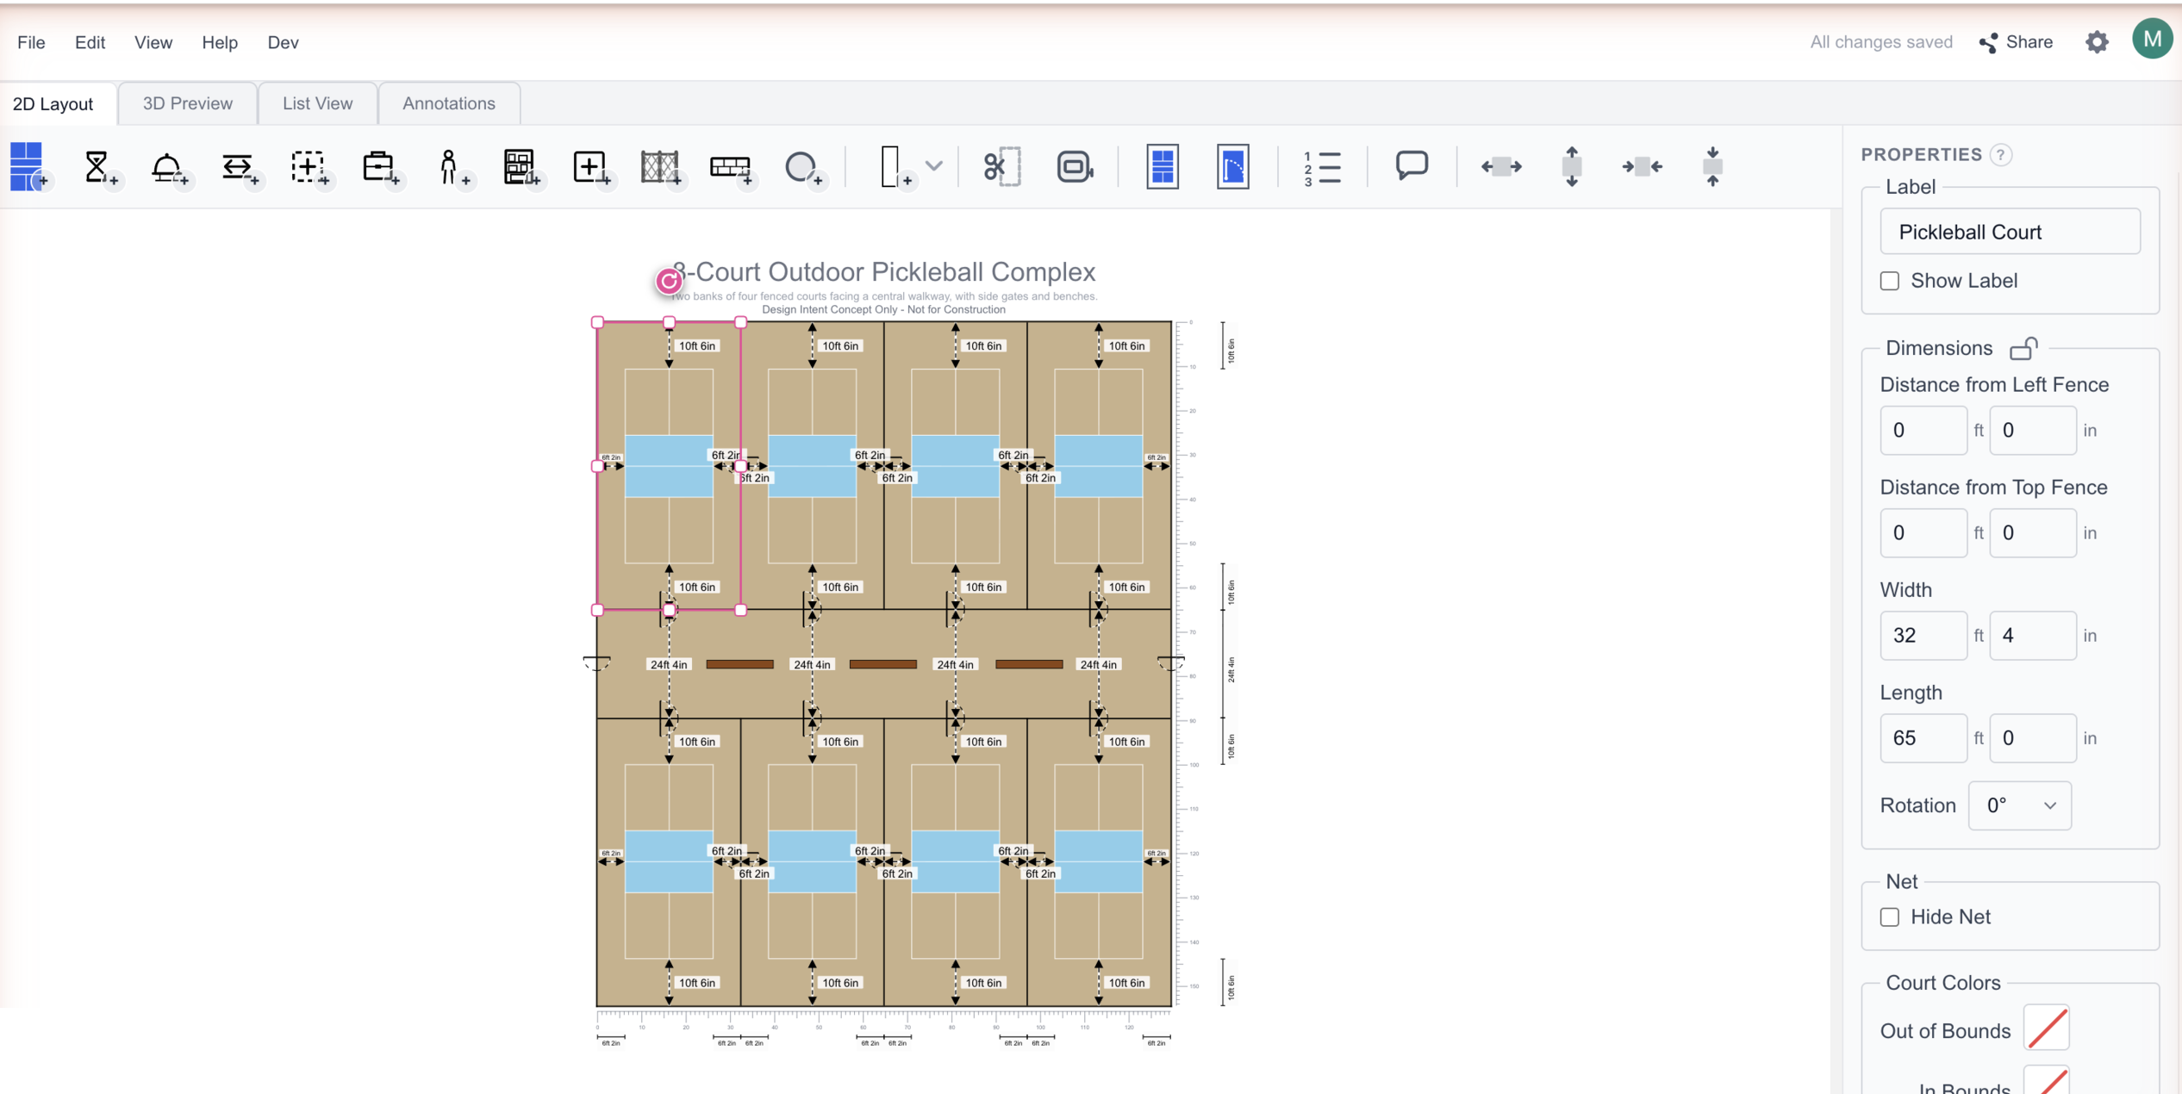This screenshot has height=1094, width=2182.
Task: Click the expand horizontally icon
Action: coord(1501,166)
